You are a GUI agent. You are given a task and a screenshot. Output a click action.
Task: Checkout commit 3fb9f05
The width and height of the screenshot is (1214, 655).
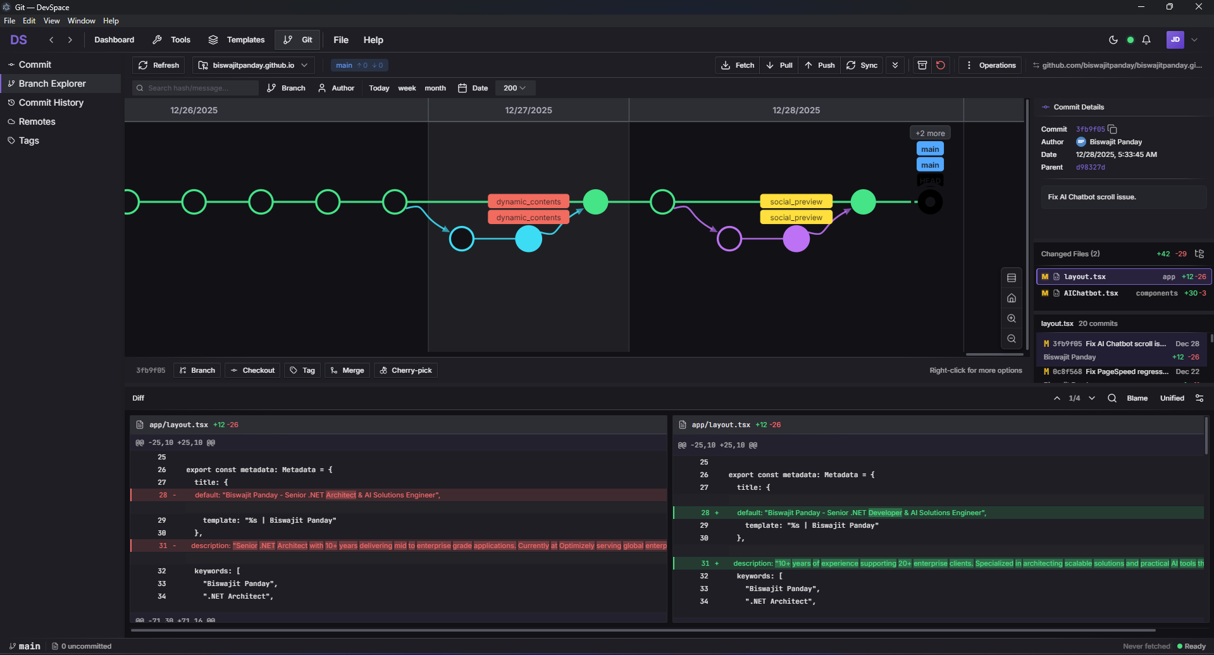click(252, 370)
